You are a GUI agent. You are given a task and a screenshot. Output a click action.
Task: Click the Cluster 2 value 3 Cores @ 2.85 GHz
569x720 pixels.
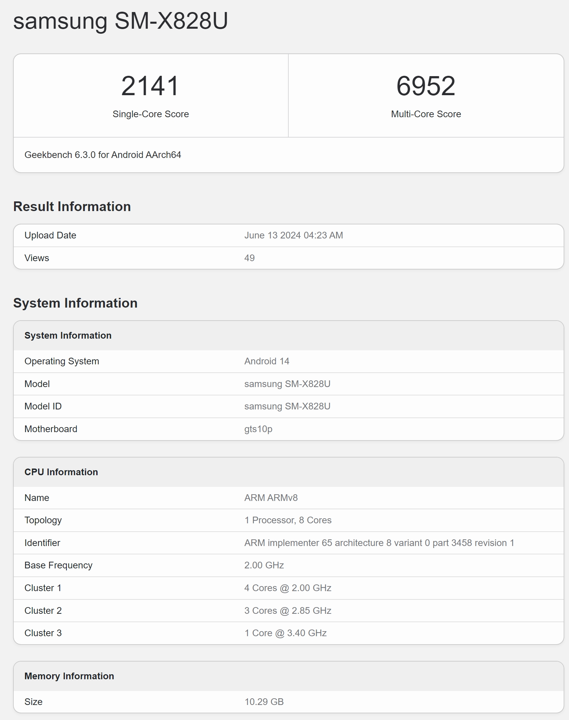tap(288, 611)
